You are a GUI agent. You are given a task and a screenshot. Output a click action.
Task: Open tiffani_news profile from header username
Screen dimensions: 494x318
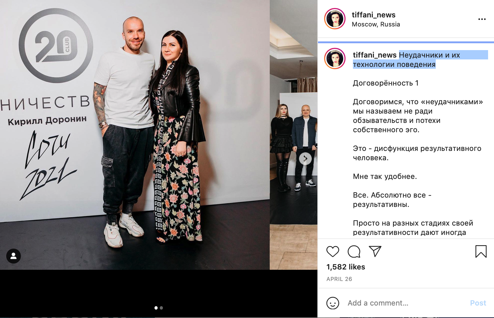(x=373, y=15)
